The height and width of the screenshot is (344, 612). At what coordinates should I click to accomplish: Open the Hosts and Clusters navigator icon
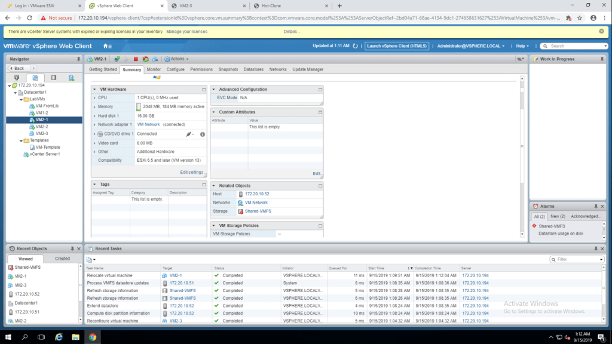pos(17,78)
